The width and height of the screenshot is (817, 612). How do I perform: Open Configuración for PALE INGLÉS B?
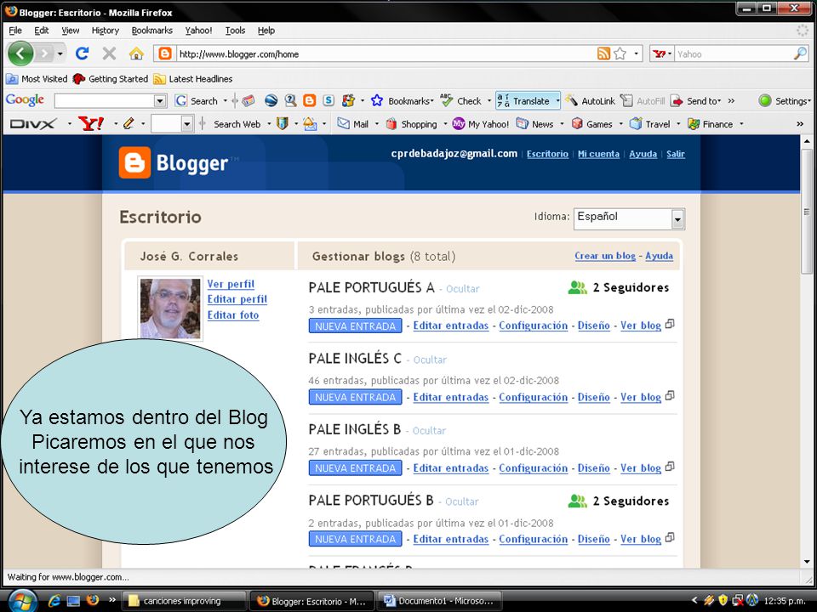point(533,467)
